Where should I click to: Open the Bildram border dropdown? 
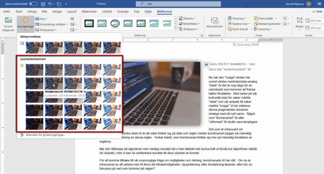(189, 19)
